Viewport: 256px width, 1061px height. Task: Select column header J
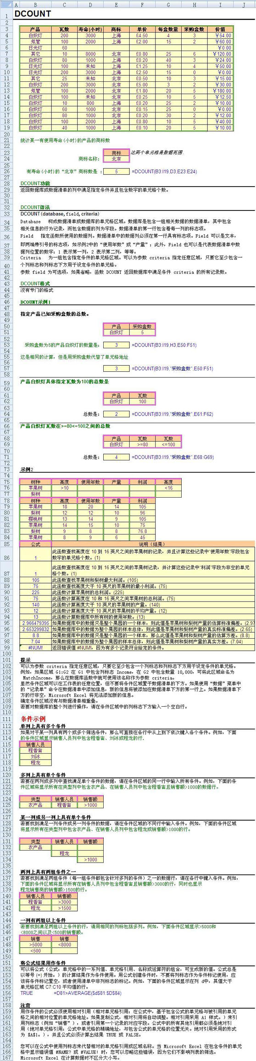(x=244, y=5)
